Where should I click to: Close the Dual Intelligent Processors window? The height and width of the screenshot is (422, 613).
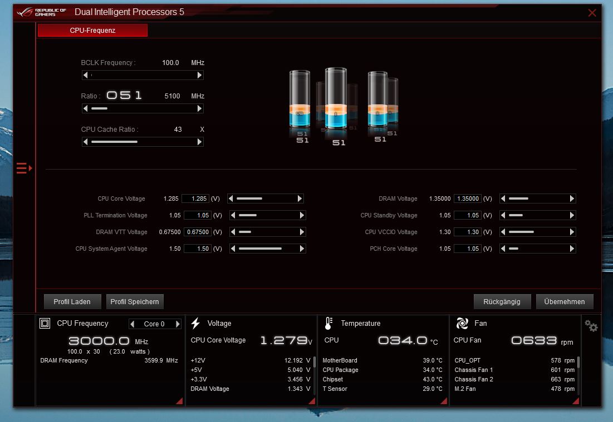(x=592, y=13)
